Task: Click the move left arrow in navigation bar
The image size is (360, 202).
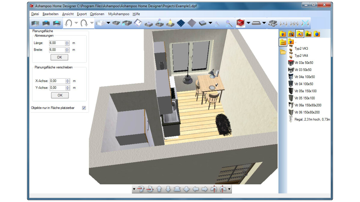Action: pos(196,189)
